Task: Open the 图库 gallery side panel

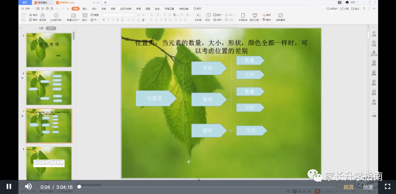Action: coord(374,92)
